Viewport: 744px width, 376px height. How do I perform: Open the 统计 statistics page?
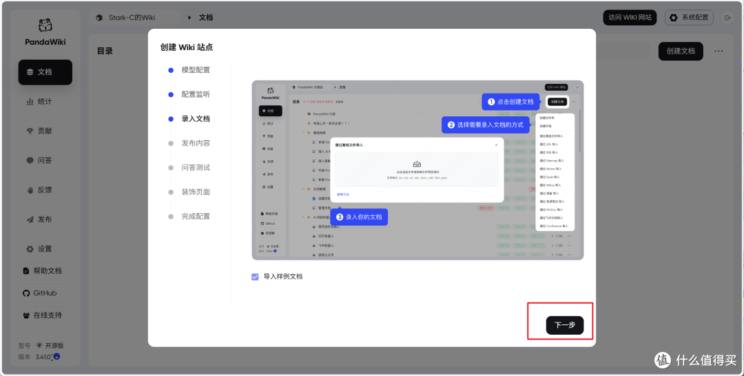[x=45, y=101]
